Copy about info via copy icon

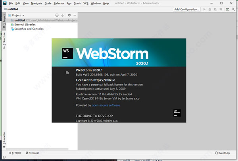[x=67, y=73]
